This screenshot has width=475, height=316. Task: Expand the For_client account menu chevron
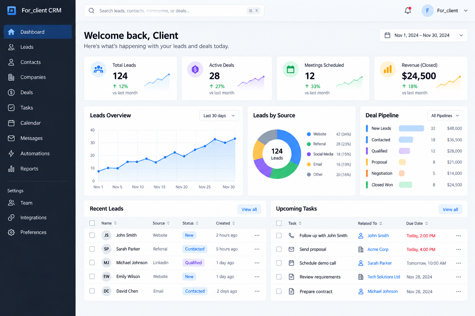click(466, 10)
